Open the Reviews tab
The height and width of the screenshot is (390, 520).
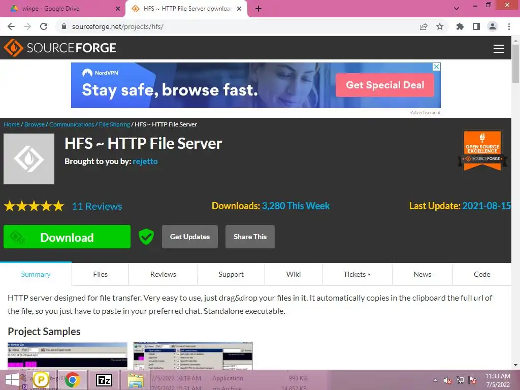pyautogui.click(x=163, y=274)
